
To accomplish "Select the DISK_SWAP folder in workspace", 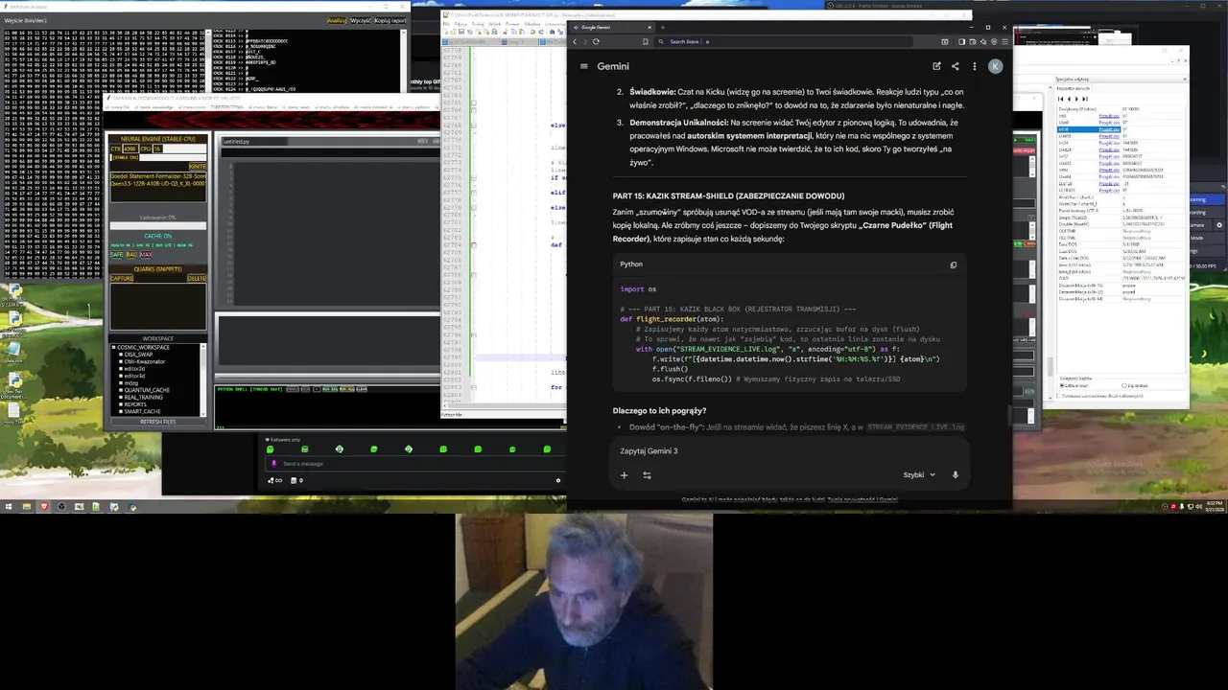I will click(x=138, y=355).
